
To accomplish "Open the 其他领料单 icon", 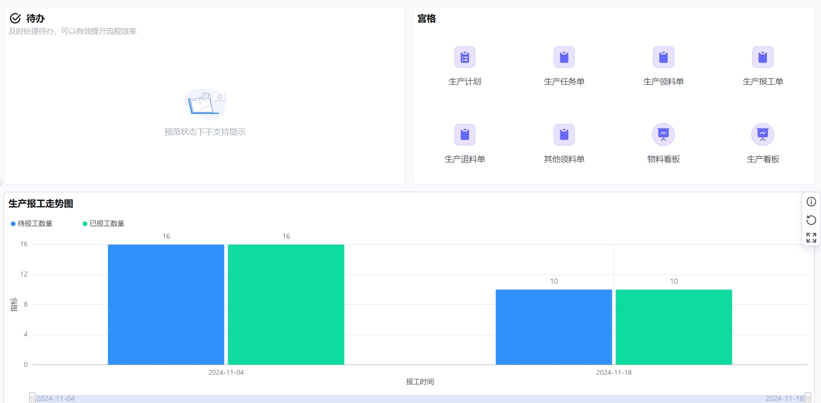I will (x=564, y=135).
